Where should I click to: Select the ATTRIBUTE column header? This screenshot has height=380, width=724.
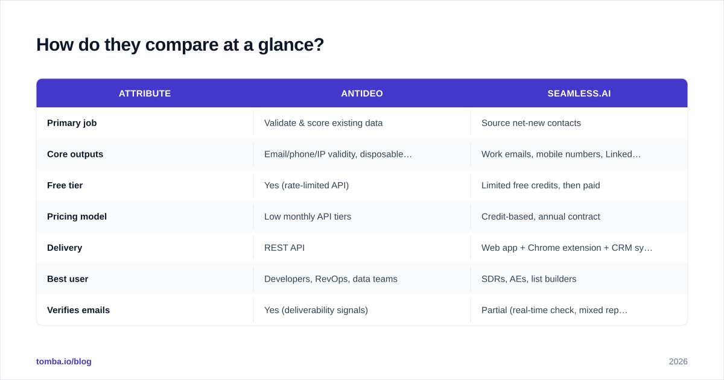(145, 93)
